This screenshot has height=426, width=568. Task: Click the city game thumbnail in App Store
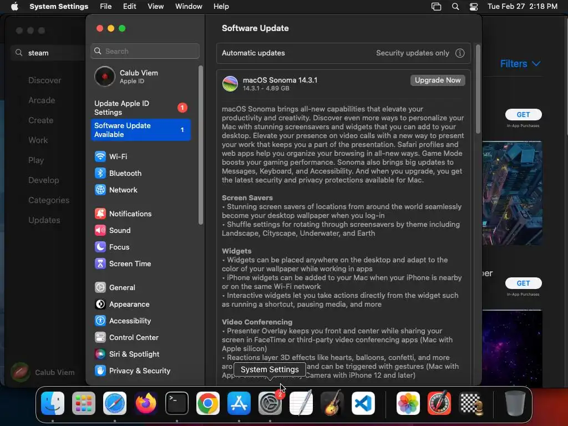tap(512, 193)
